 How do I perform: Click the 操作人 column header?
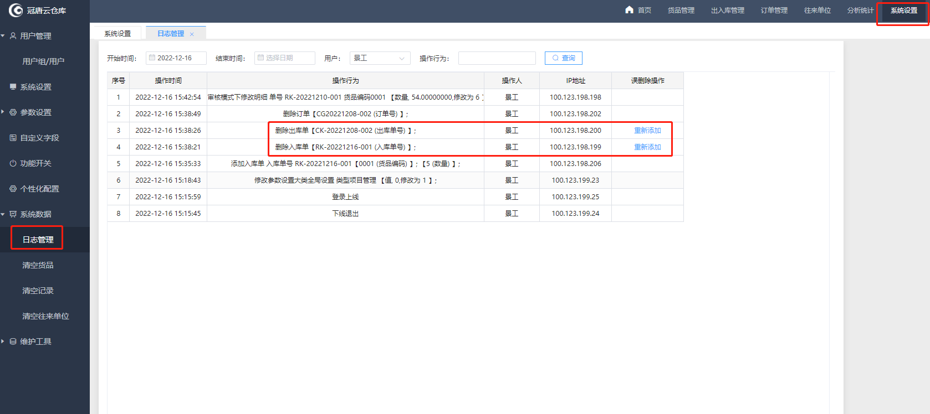click(x=512, y=80)
